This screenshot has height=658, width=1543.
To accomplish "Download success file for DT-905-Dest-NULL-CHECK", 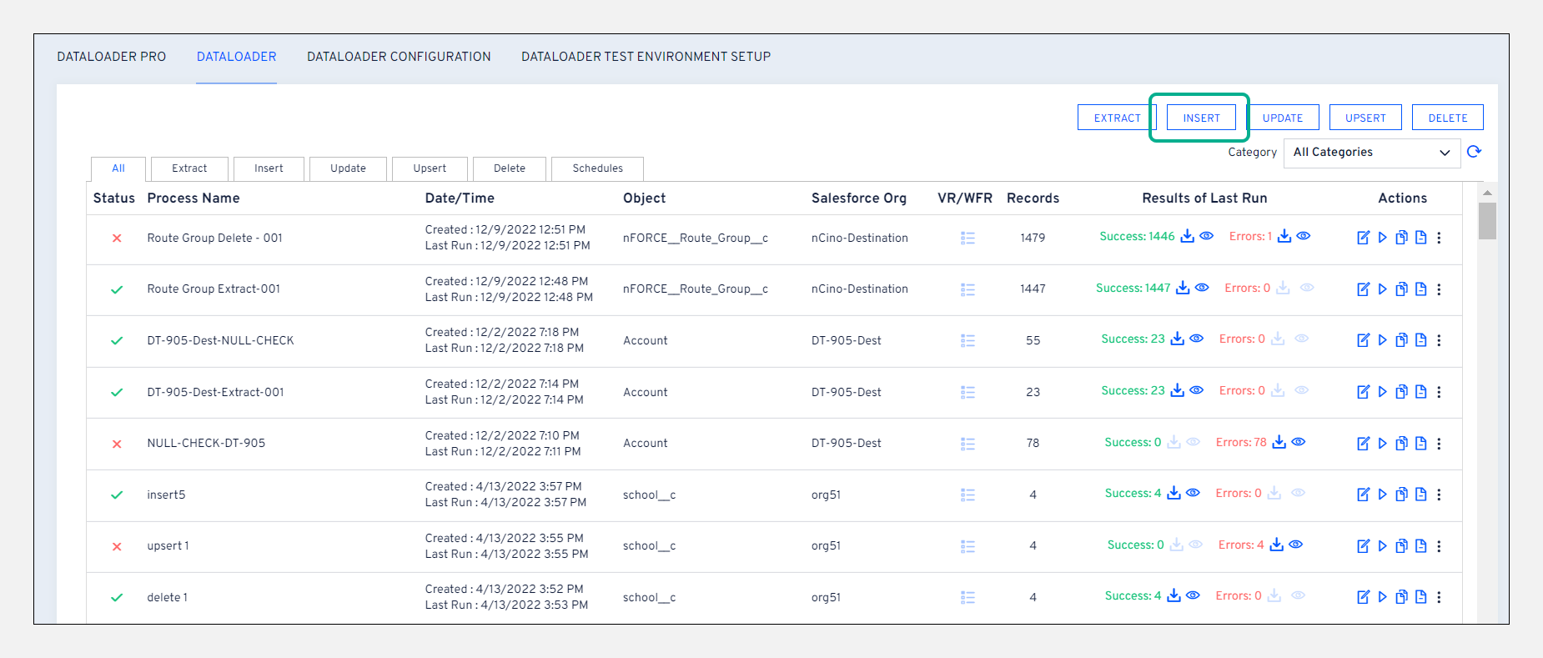I will tap(1177, 339).
